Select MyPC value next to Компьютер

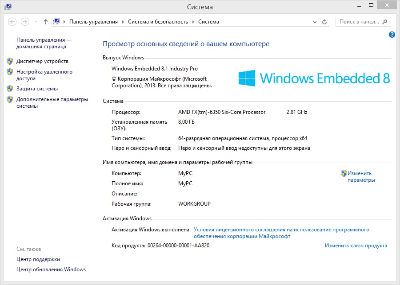pyautogui.click(x=185, y=173)
